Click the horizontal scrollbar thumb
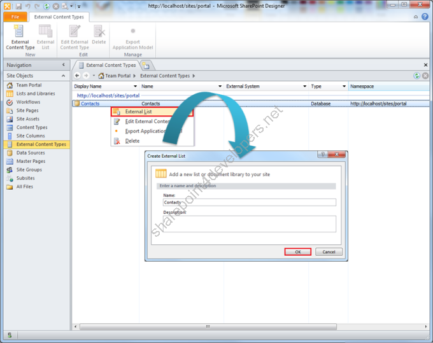The height and width of the screenshot is (343, 433). [208, 326]
